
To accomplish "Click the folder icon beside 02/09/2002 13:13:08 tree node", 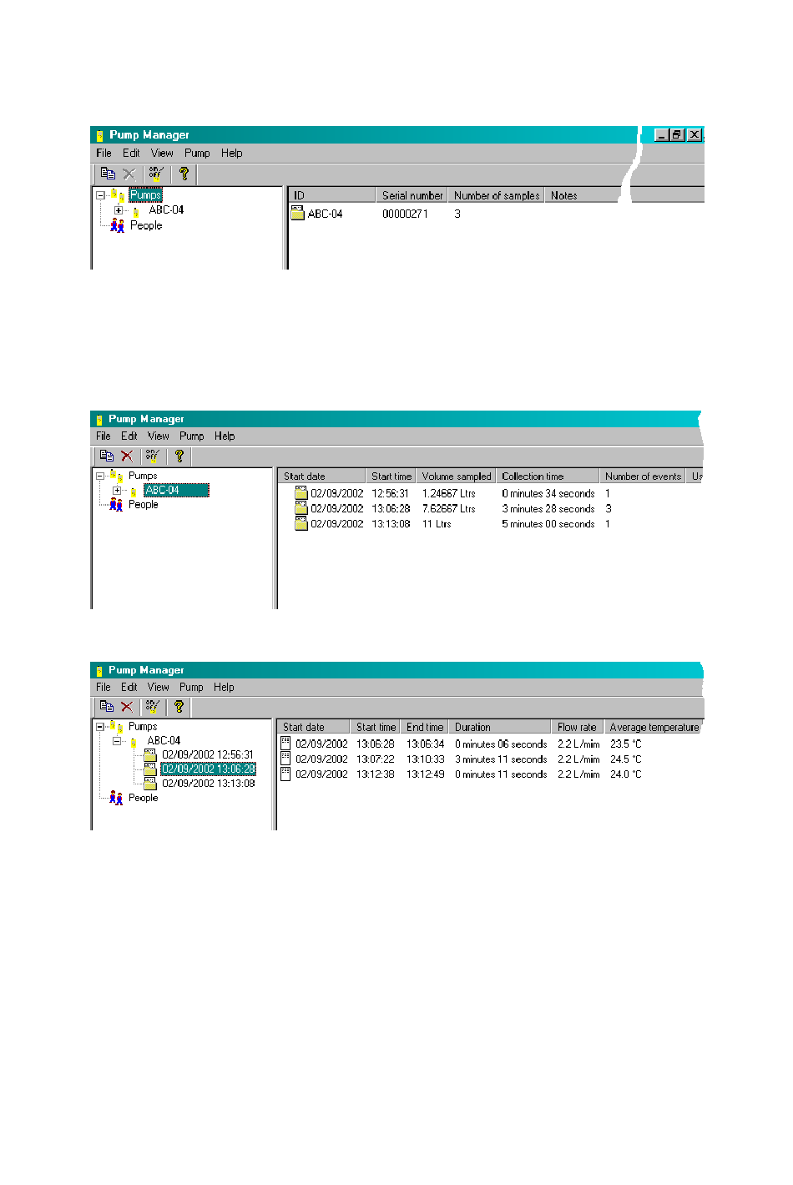I will click(150, 784).
